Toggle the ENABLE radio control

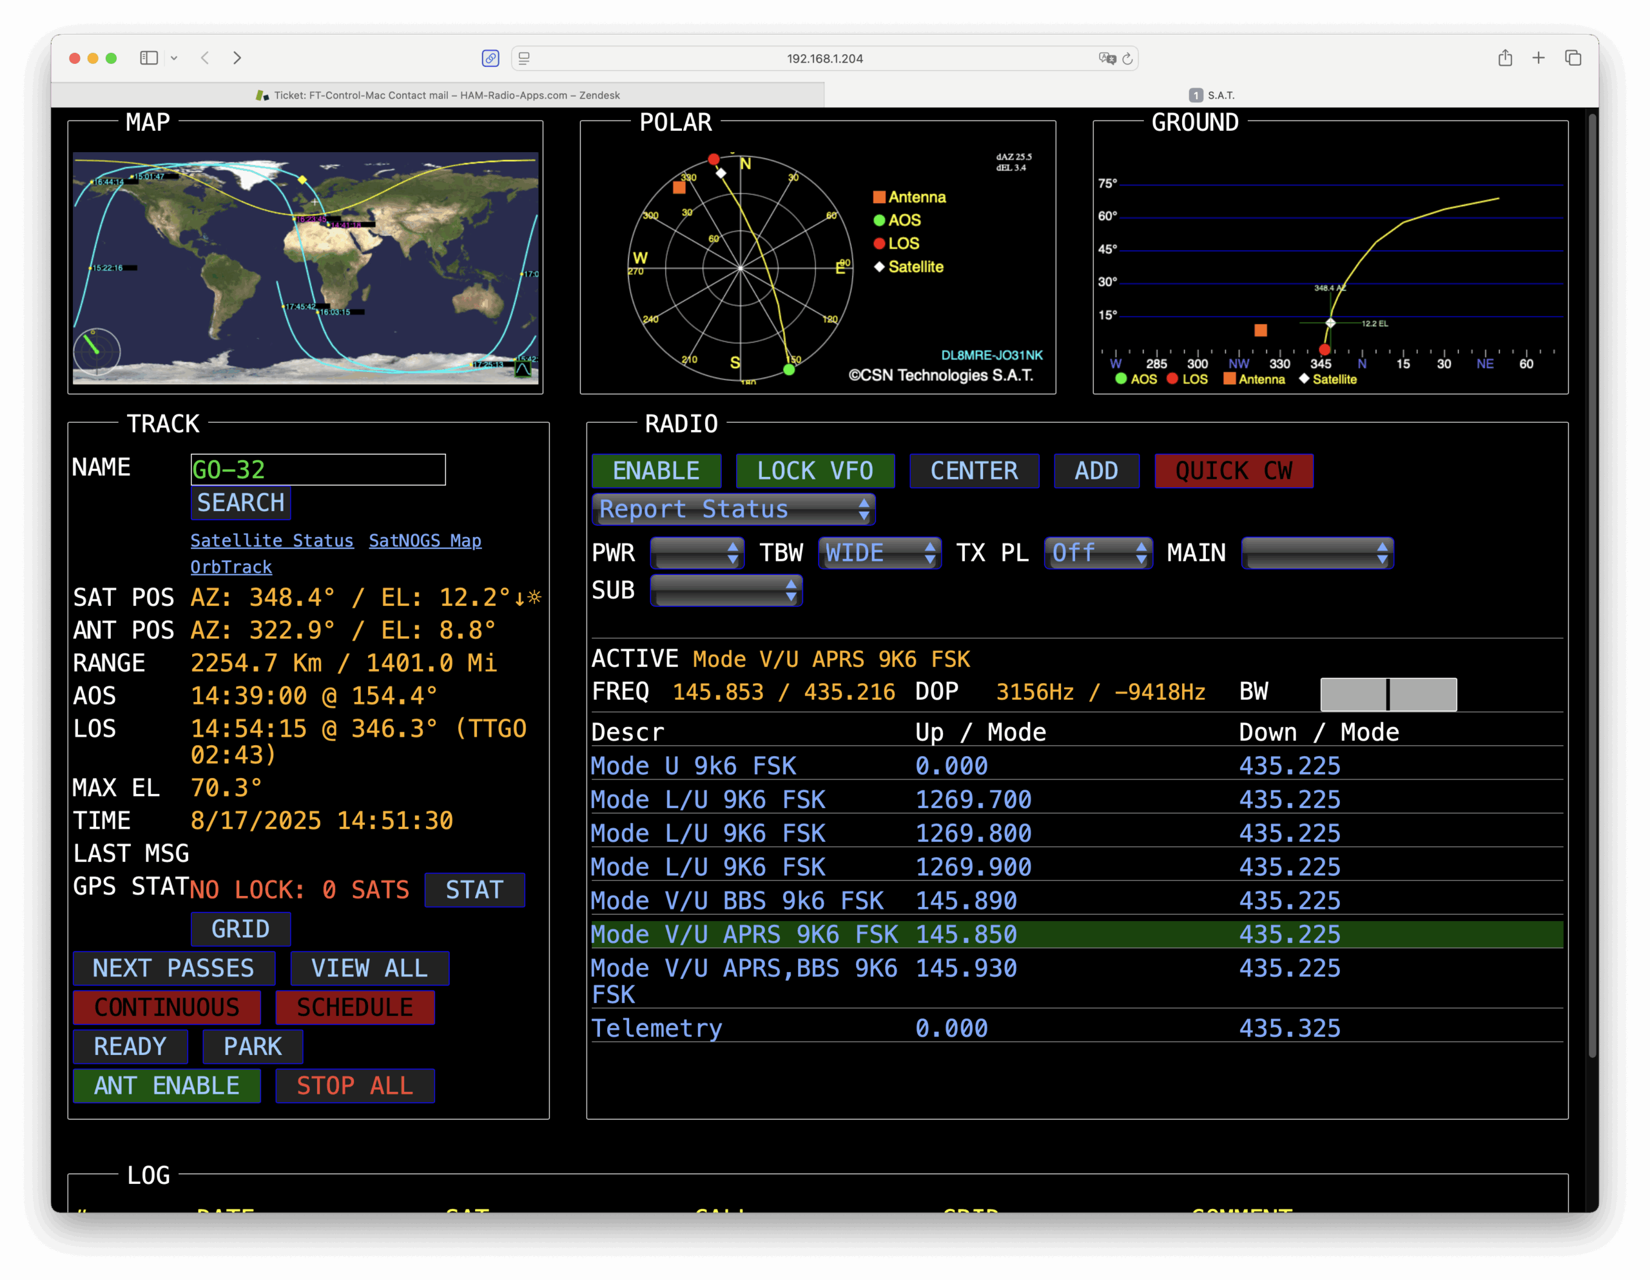pyautogui.click(x=657, y=470)
